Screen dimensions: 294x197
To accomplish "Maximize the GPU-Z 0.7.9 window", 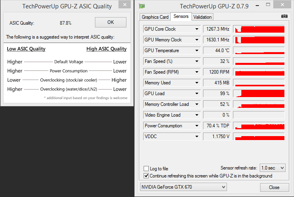I will tap(268, 5).
